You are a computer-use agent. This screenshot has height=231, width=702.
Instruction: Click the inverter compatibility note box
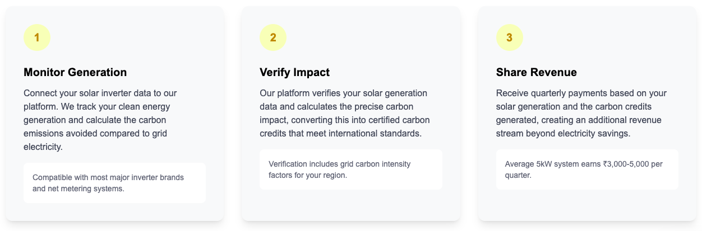pyautogui.click(x=114, y=183)
